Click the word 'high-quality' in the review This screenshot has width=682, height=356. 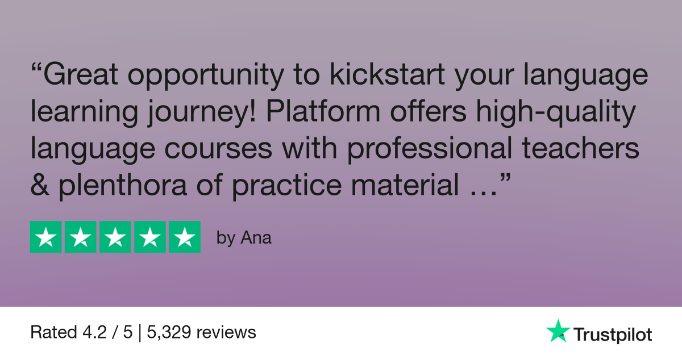click(555, 115)
